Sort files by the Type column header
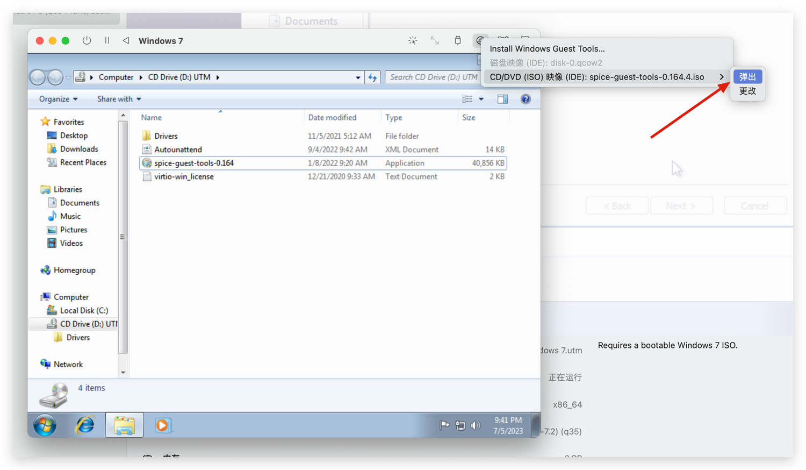 (x=419, y=117)
